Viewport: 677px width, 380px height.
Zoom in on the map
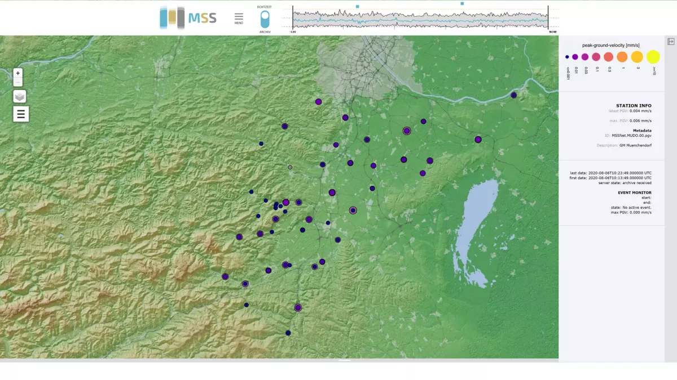tap(18, 73)
